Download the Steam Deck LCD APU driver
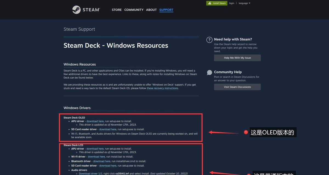Viewport: 329px width, 175px height. tap(95, 149)
